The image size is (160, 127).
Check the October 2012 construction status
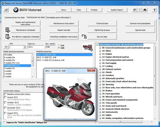(5, 102)
